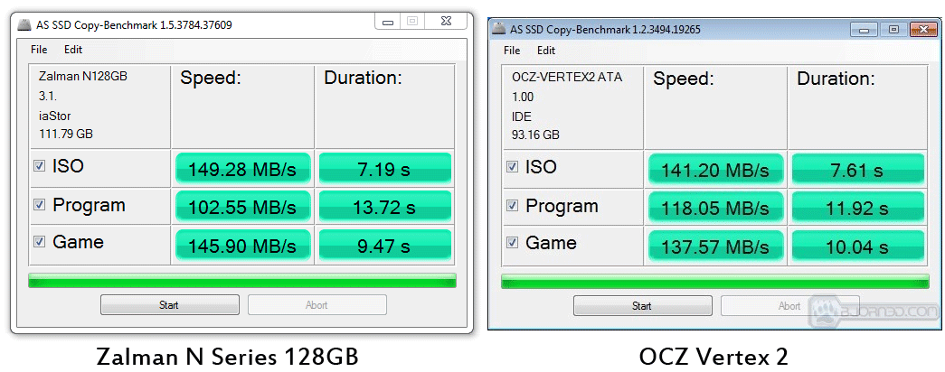
Task: Click Duration header in OCZ-VERTEX2 window
Action: (x=836, y=79)
